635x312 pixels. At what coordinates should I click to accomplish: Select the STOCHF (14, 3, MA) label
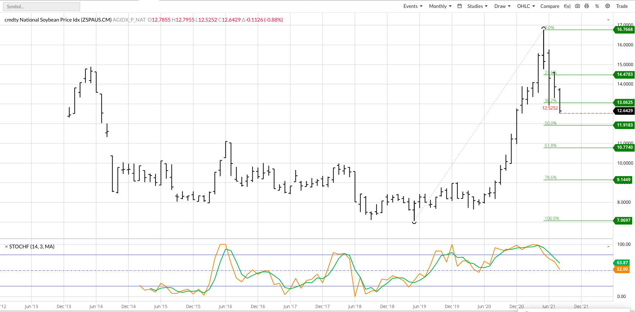32,247
